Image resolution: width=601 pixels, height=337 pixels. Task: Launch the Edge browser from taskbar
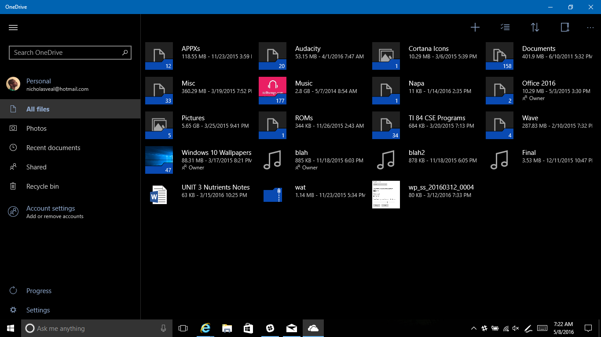click(x=205, y=328)
